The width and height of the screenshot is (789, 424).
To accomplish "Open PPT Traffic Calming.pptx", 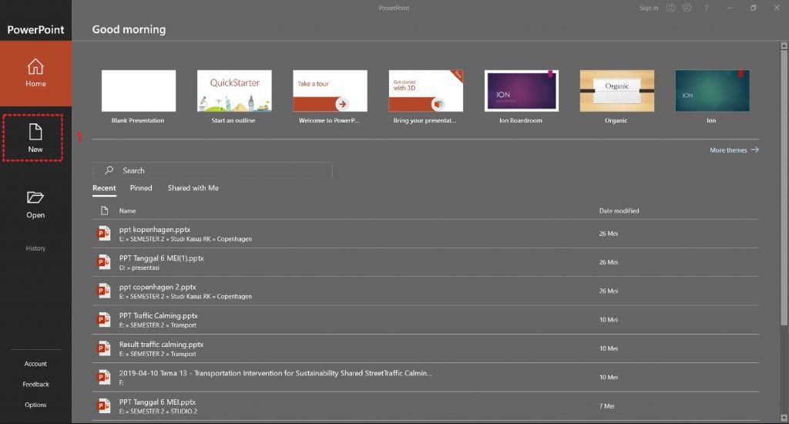I will [425, 320].
